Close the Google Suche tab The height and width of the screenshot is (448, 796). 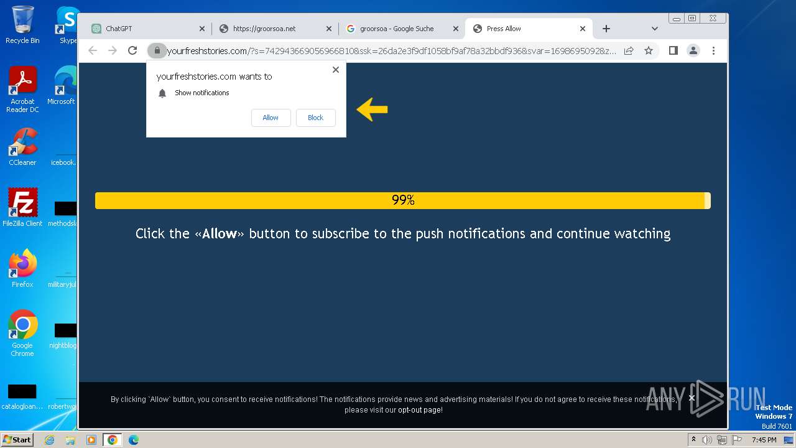456,29
